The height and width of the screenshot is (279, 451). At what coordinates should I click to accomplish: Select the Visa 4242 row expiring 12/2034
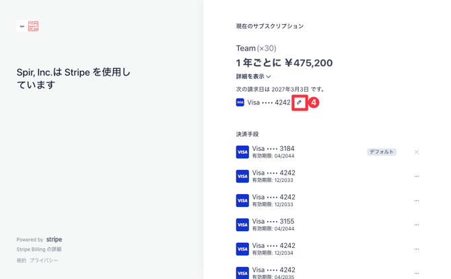pyautogui.click(x=327, y=249)
